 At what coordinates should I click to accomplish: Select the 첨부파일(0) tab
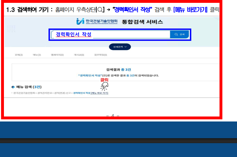point(101,55)
